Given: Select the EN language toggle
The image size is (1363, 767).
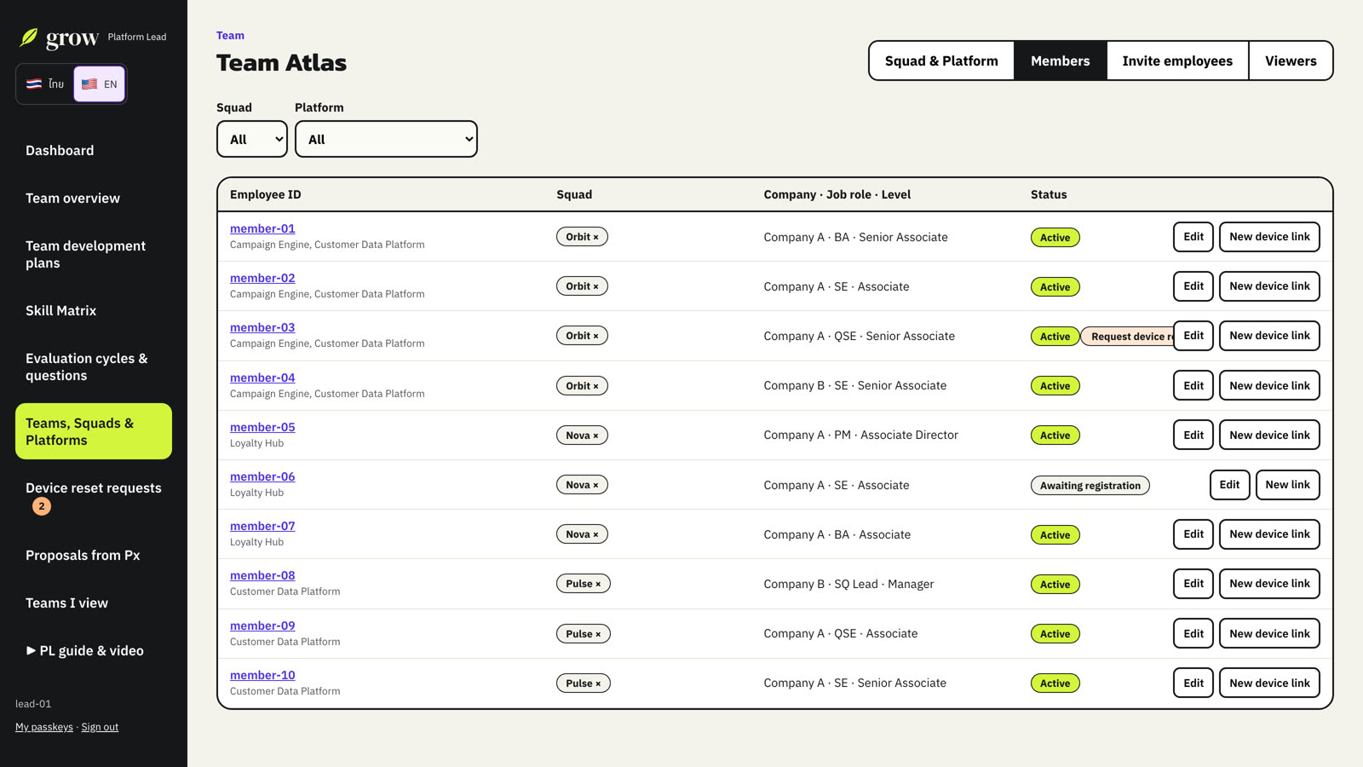Looking at the screenshot, I should (100, 84).
